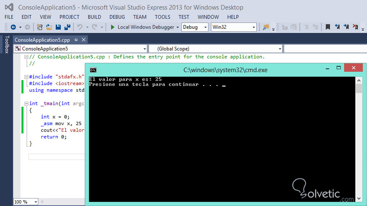Open the WINDOW menu

pyautogui.click(x=208, y=17)
